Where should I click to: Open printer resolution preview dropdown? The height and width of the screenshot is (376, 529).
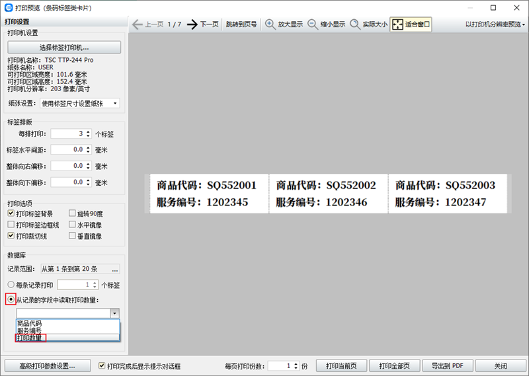(495, 24)
